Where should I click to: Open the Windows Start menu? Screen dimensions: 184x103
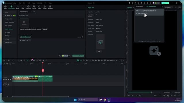coord(75,100)
